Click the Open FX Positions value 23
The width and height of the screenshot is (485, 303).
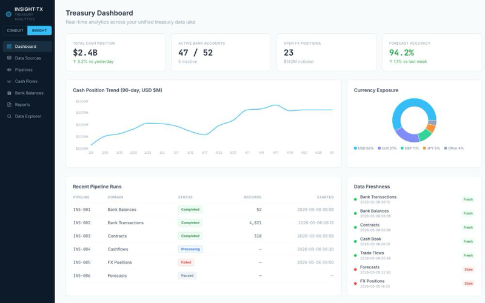(289, 53)
